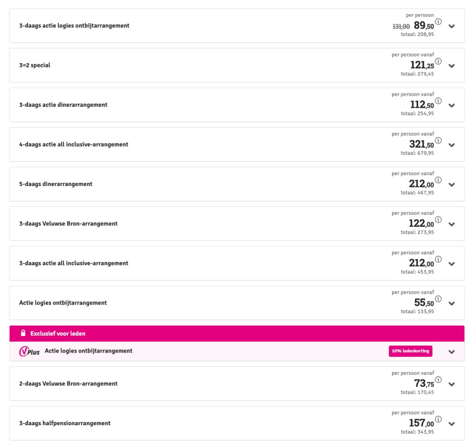Click the 3-daags actie dinerarrangement row
The width and height of the screenshot is (474, 448).
click(x=237, y=105)
